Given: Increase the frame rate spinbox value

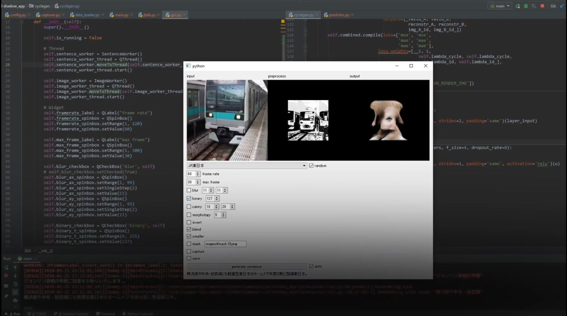Looking at the screenshot, I should 198,172.
